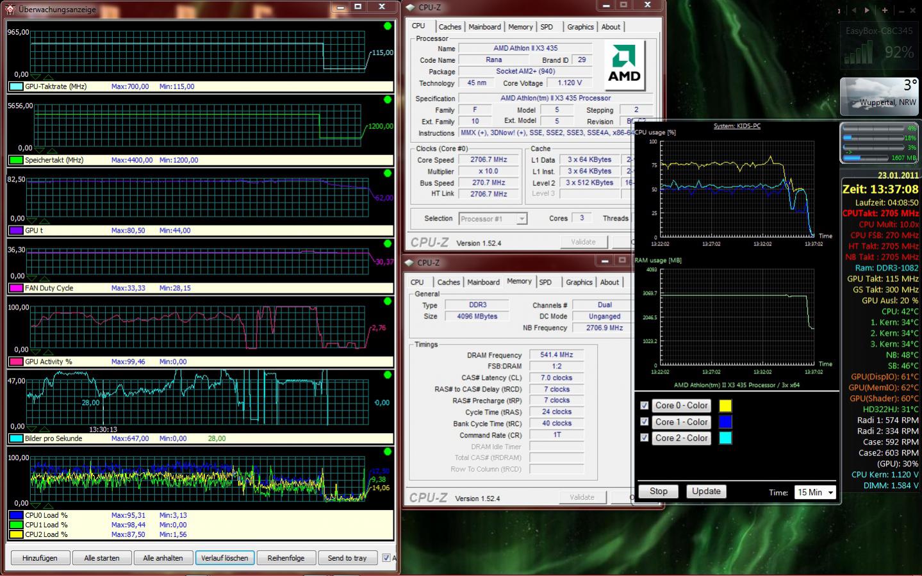Click Stop in the CPU usage gadget

click(x=659, y=491)
